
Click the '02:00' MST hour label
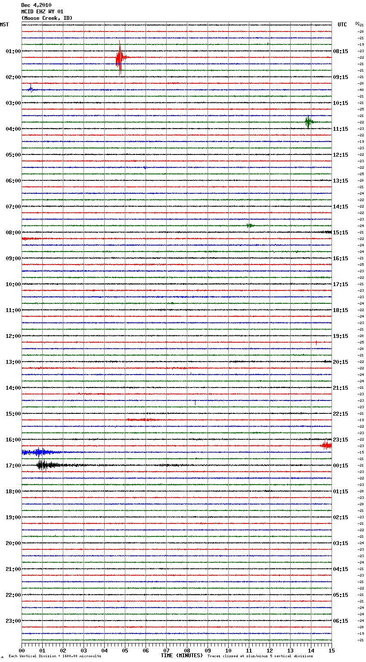pos(13,77)
